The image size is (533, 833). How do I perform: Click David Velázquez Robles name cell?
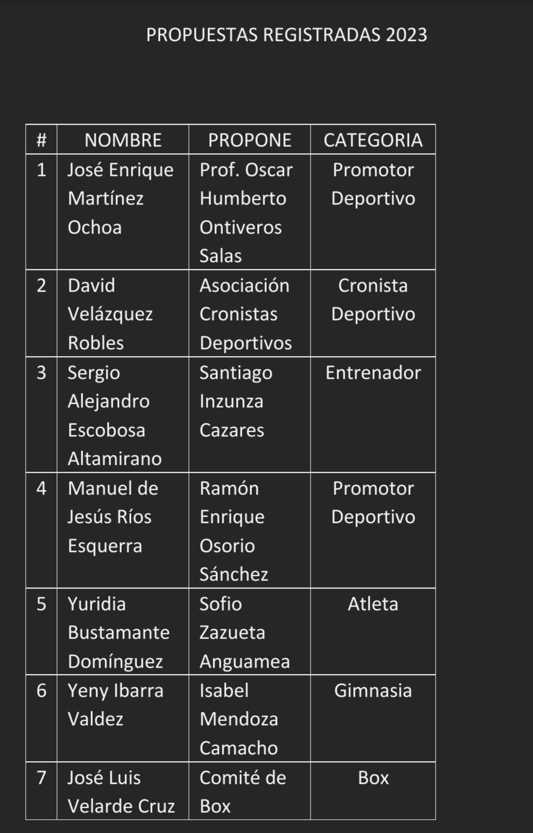[x=123, y=313]
